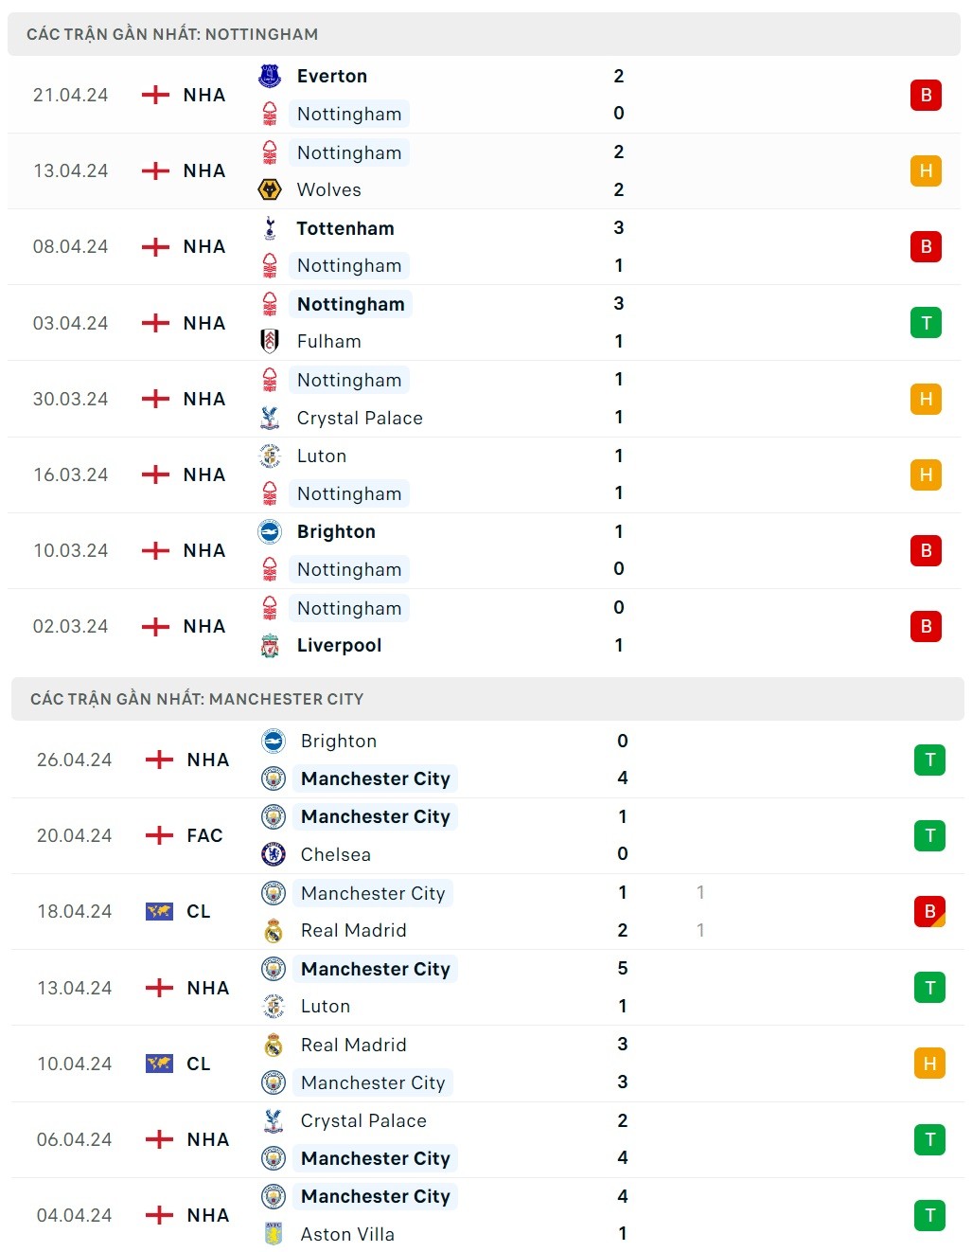Screen dimensions: 972x1252
Task: Click the green T badge for Fulham match
Action: point(926,323)
